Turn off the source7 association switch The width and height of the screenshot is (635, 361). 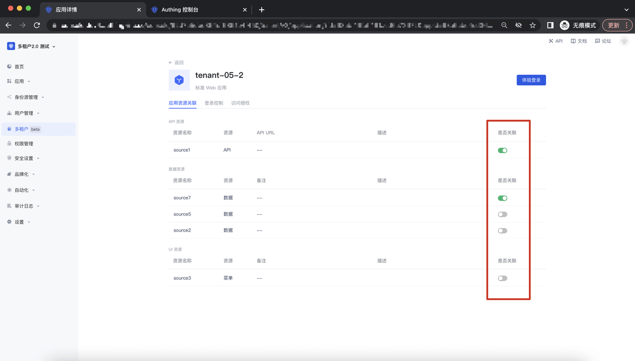[503, 198]
